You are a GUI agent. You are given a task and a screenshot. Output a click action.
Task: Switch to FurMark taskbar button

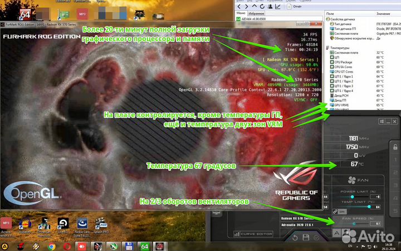pyautogui.click(x=160, y=247)
